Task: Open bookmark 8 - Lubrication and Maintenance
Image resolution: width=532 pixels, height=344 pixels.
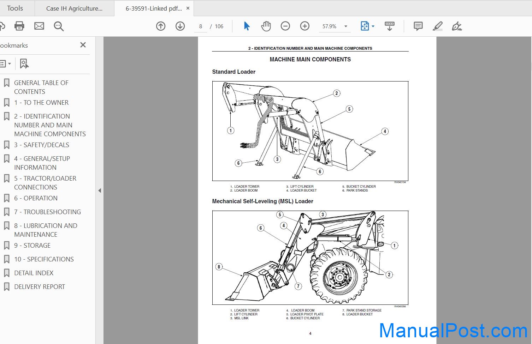Action: click(46, 230)
